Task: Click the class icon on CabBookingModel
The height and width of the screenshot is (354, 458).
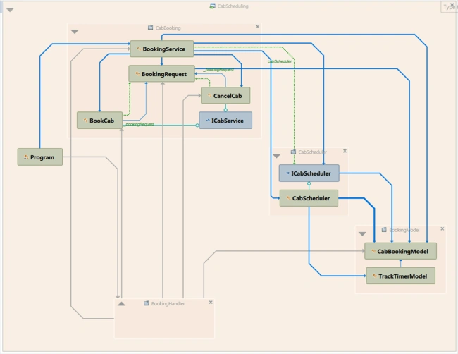Action: 373,251
